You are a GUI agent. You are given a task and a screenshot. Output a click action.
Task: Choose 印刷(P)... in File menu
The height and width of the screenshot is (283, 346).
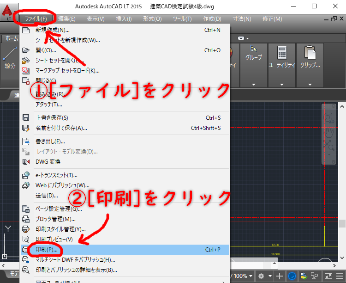pyautogui.click(x=125, y=250)
